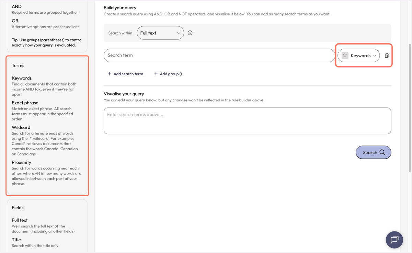
Task: Click the Build your query heading
Action: [x=120, y=8]
